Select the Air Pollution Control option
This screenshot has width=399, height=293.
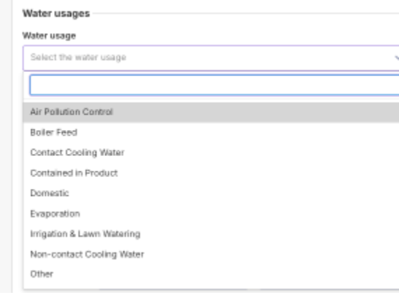211,112
